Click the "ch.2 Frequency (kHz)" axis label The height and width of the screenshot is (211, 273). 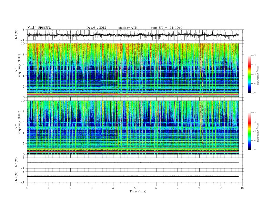pos(18,123)
